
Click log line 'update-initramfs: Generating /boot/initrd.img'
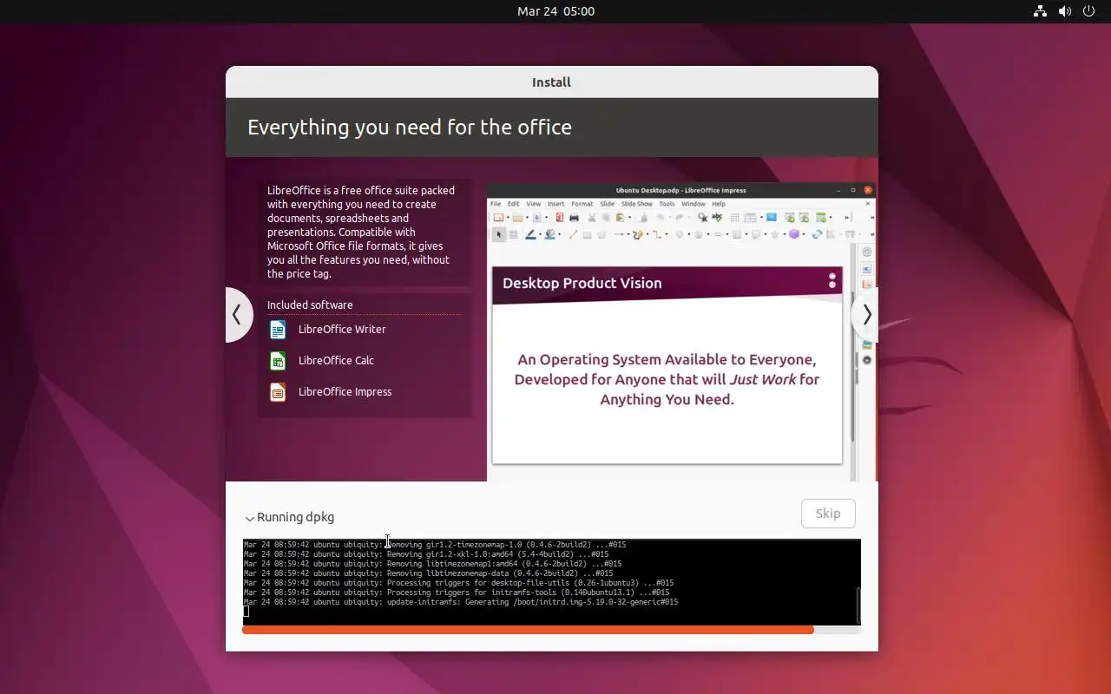click(461, 602)
